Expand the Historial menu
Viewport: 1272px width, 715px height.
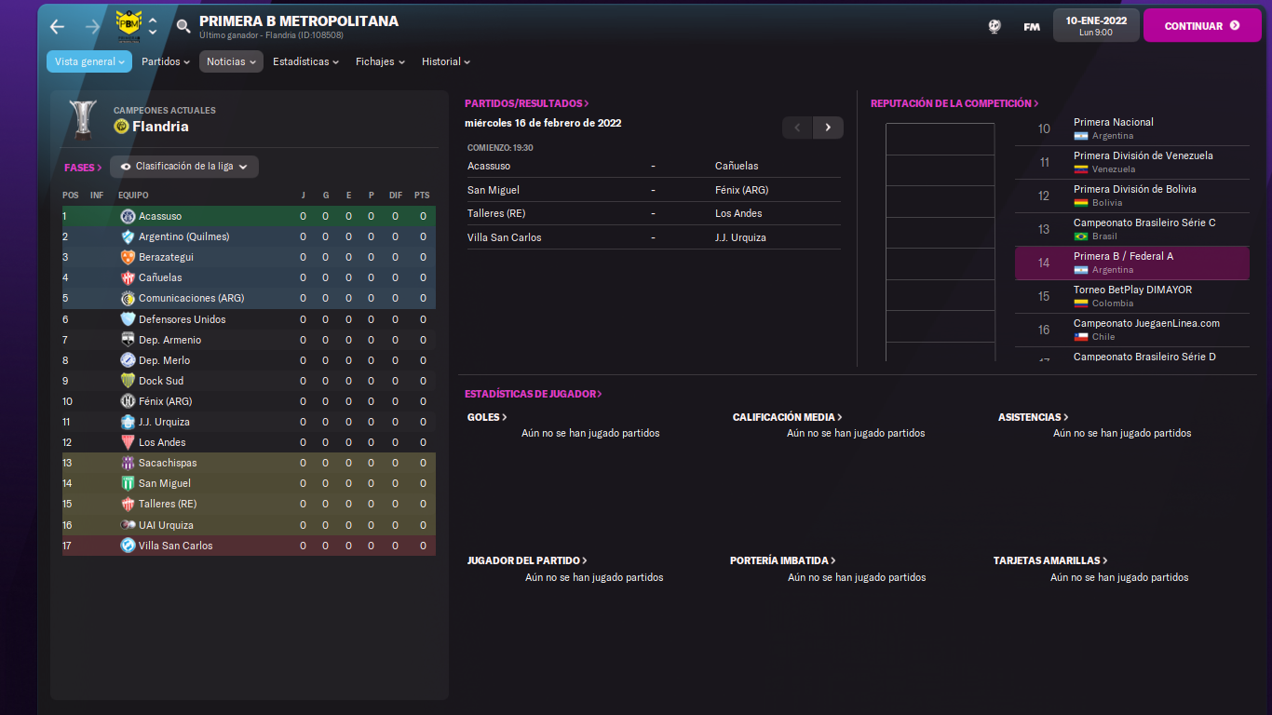pyautogui.click(x=446, y=61)
